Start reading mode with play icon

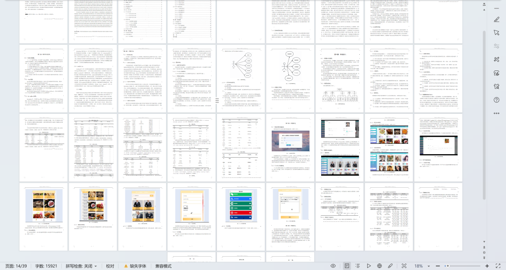coord(369,266)
